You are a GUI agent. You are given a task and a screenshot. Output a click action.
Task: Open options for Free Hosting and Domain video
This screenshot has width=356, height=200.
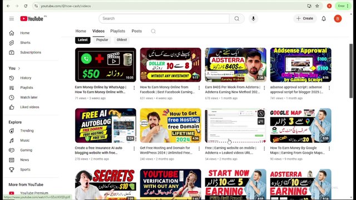click(199, 148)
